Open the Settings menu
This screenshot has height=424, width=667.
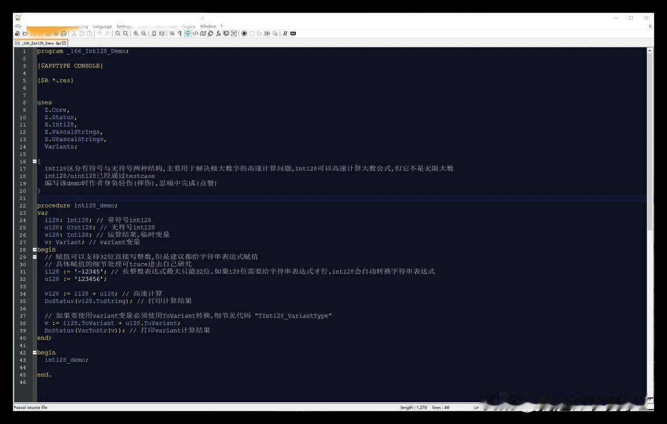click(124, 26)
